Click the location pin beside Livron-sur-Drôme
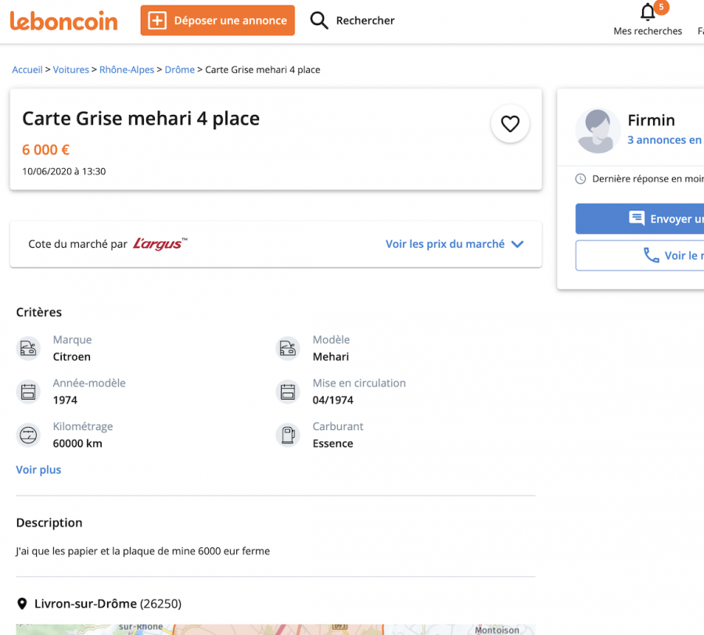The width and height of the screenshot is (704, 635). [22, 604]
